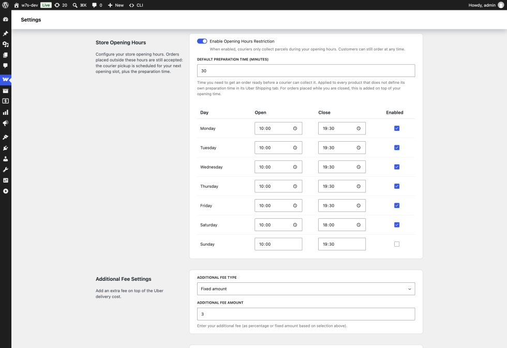Open comments in admin bar
This screenshot has height=348, width=507.
(x=97, y=5)
